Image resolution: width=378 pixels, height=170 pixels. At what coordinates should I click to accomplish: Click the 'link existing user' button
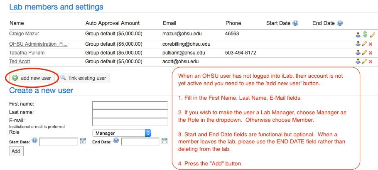point(83,78)
